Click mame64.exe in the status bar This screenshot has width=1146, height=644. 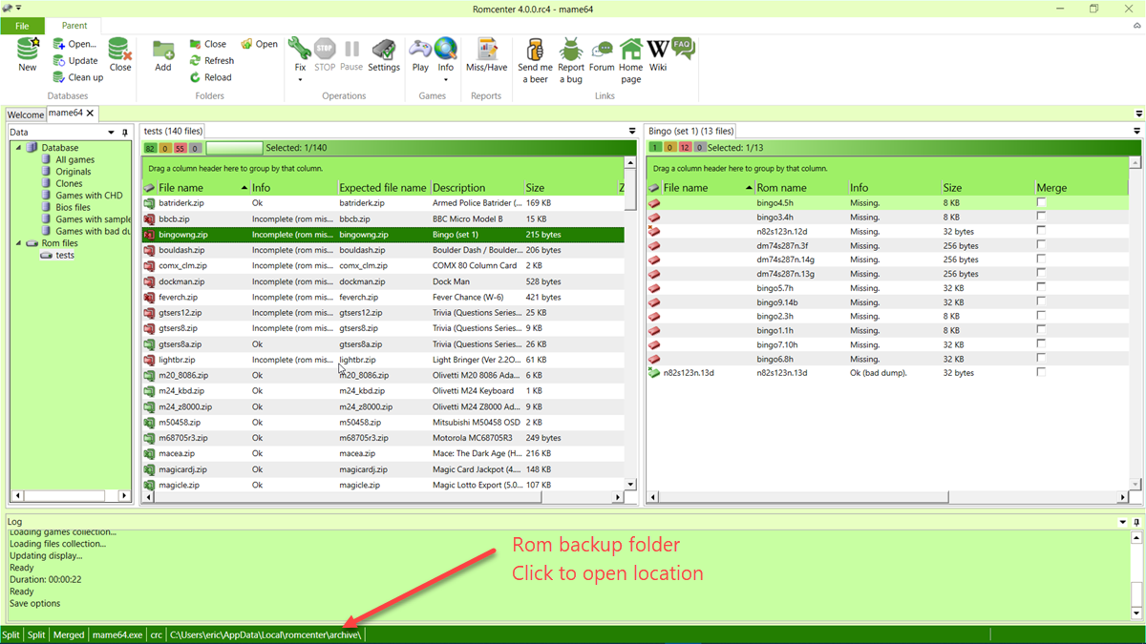click(117, 634)
